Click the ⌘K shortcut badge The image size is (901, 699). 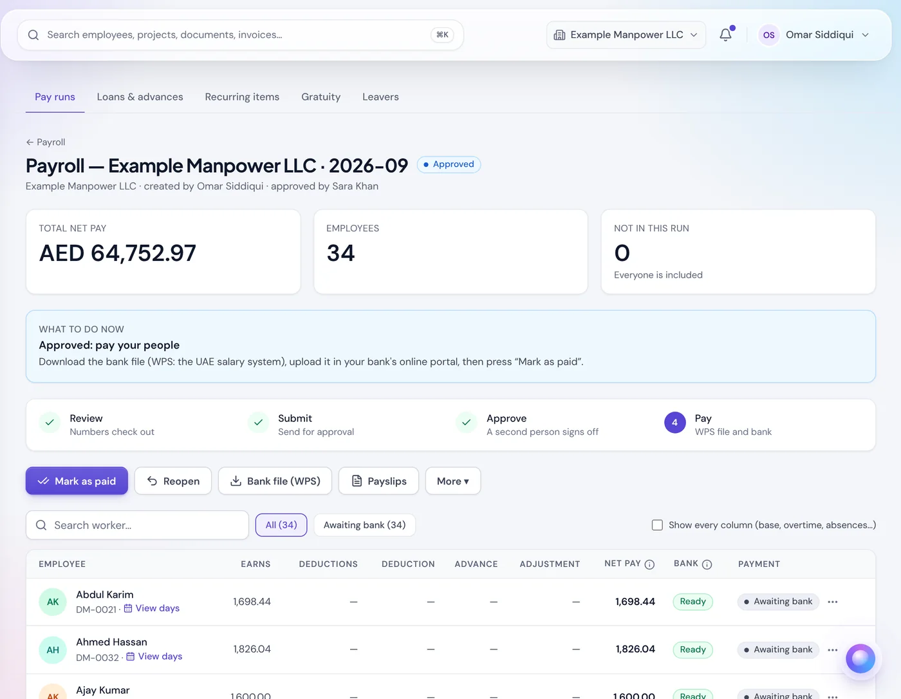(x=442, y=35)
